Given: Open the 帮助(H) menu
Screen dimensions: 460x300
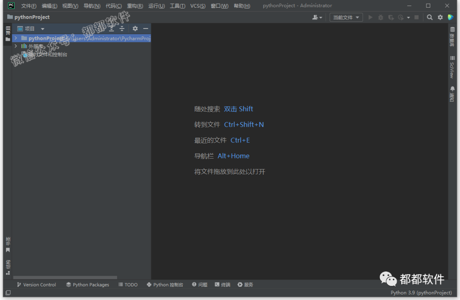Looking at the screenshot, I should [242, 6].
